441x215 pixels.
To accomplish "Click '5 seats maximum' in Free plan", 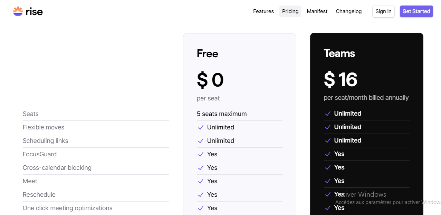I will point(222,114).
